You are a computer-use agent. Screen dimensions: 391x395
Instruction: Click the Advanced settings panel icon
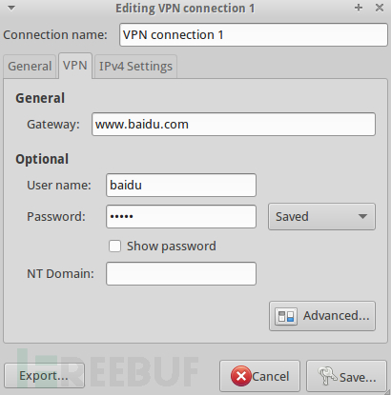tap(286, 316)
